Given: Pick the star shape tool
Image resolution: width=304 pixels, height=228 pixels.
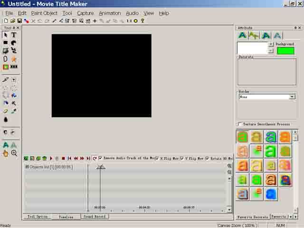Looking at the screenshot, I should [x=14, y=59].
